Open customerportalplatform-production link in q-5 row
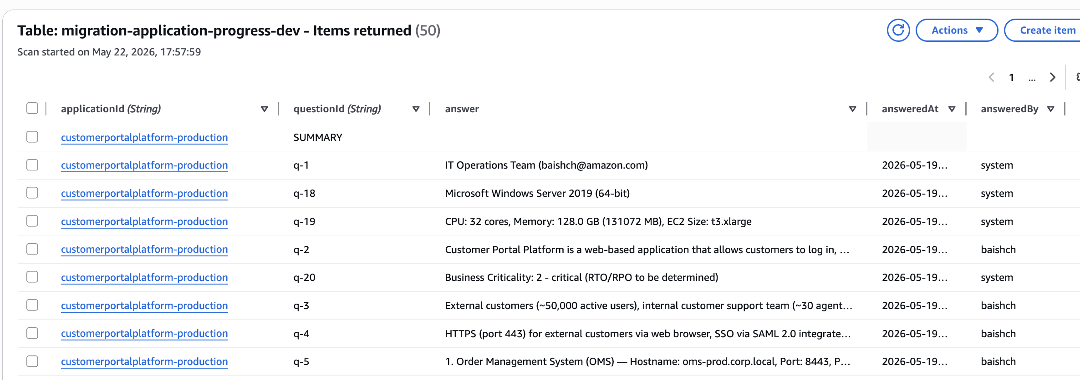 point(144,362)
